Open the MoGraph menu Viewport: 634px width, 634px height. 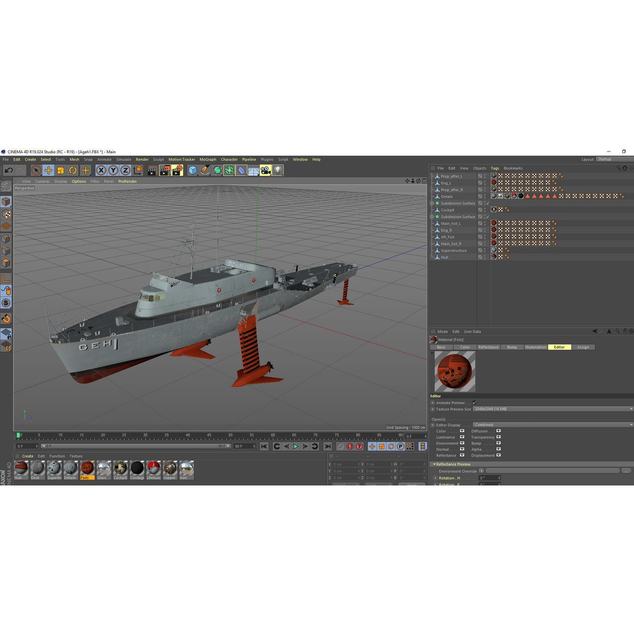click(208, 159)
